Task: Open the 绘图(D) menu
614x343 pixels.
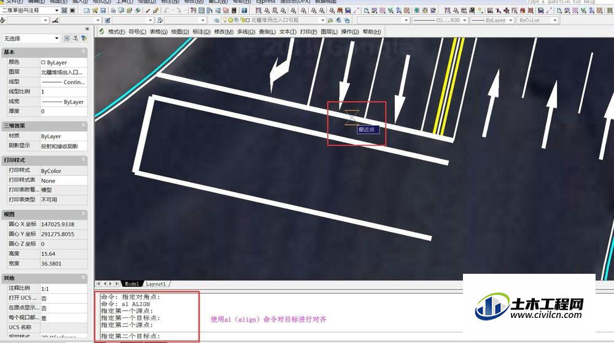Action: (180, 32)
